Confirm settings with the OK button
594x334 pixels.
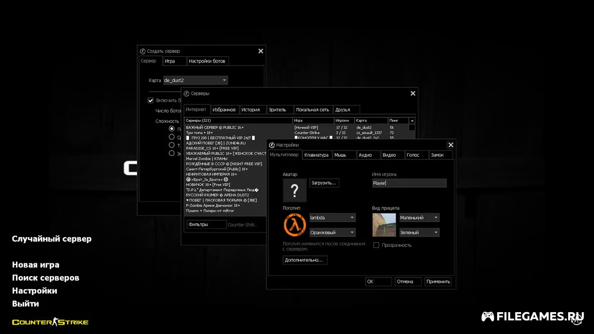378,282
